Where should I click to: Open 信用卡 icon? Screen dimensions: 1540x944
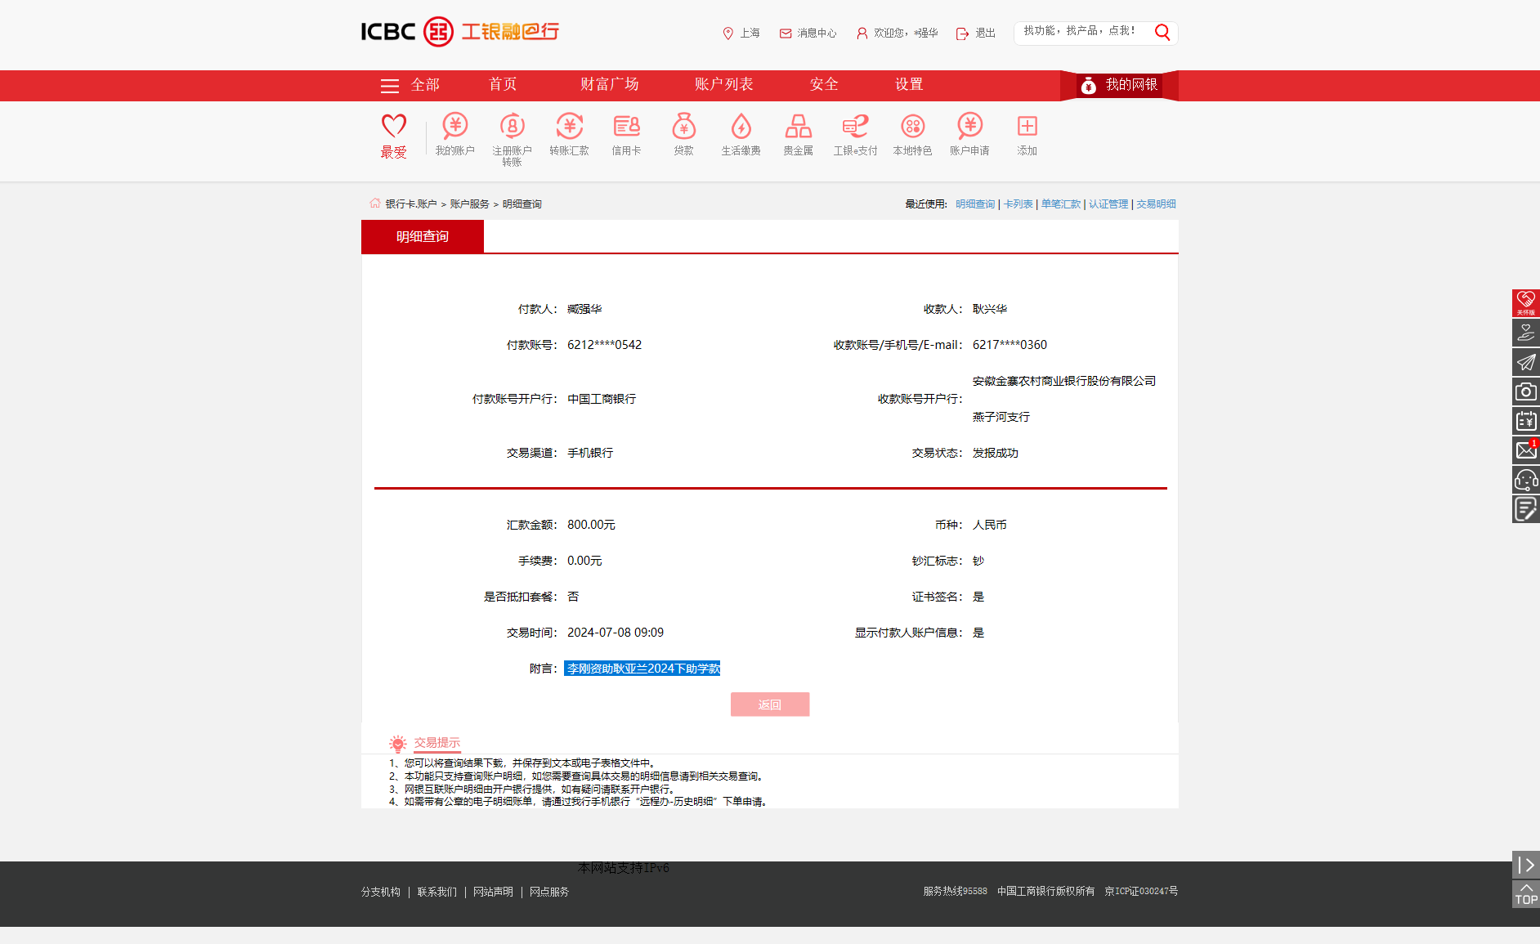tap(626, 134)
